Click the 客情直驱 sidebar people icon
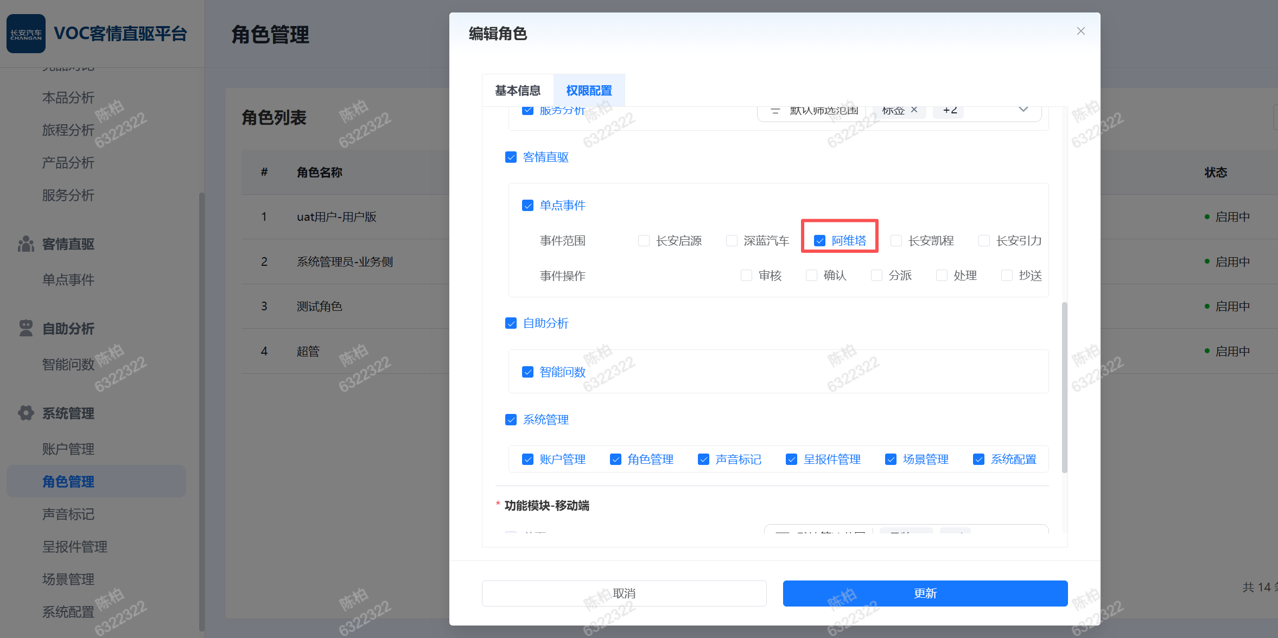The height and width of the screenshot is (638, 1278). pos(26,244)
